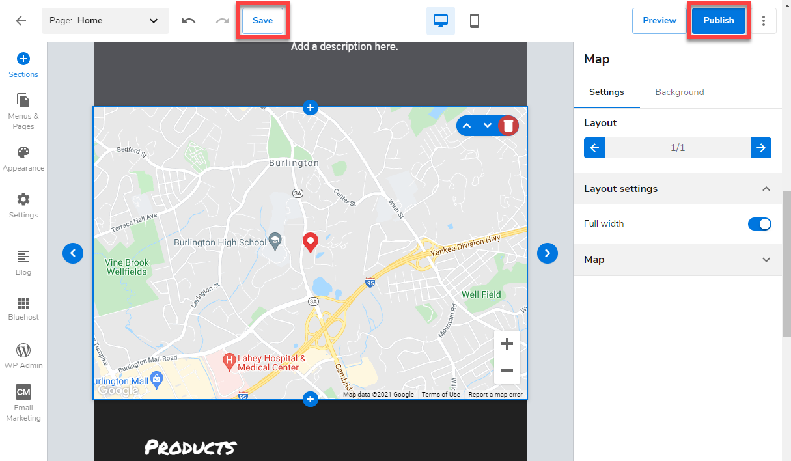Zoom out on the map

coord(507,370)
